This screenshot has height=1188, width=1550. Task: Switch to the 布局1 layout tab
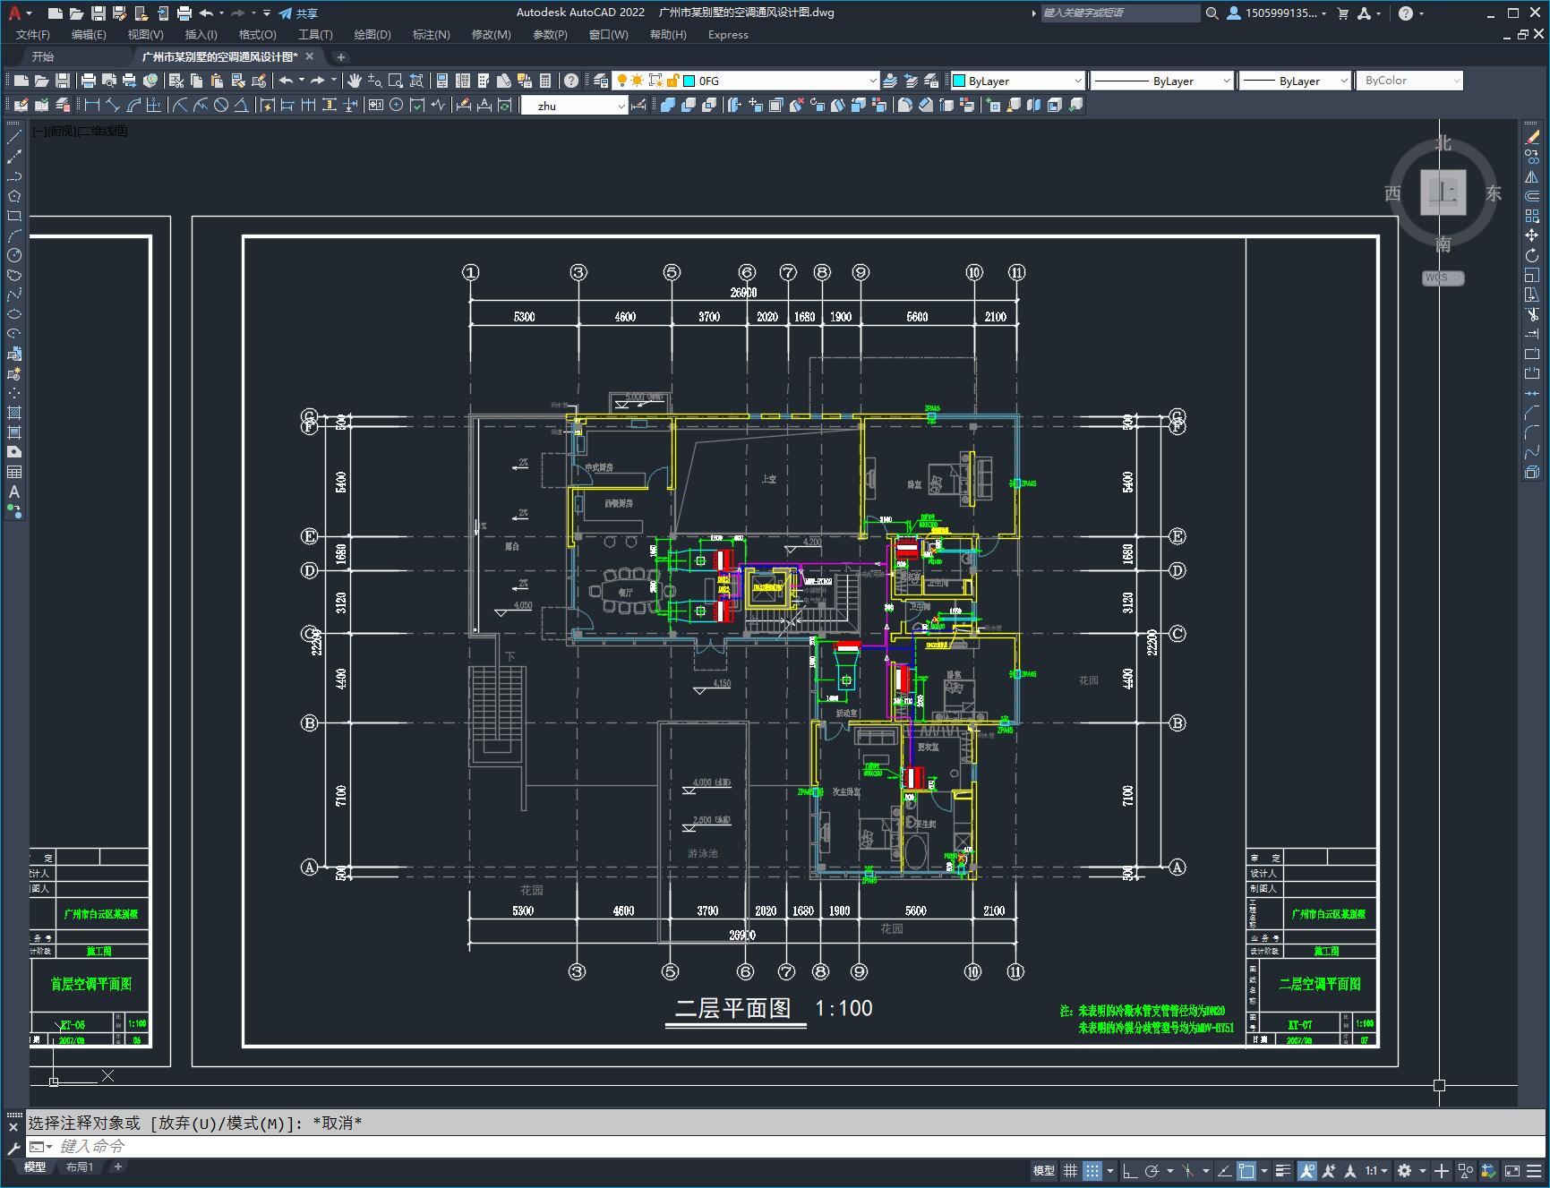click(x=80, y=1167)
